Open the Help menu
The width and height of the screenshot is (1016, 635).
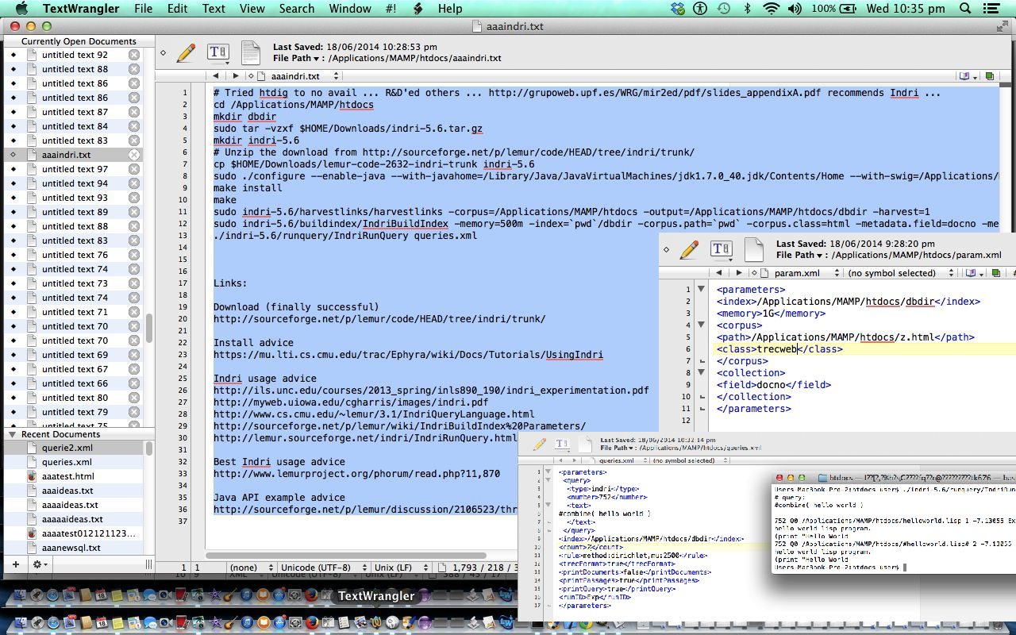tap(450, 9)
